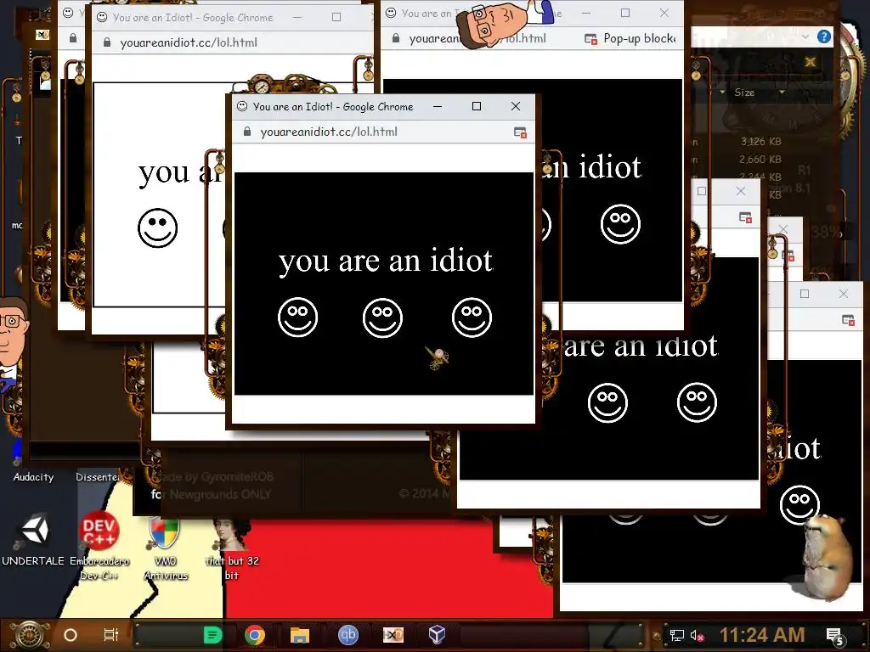Viewport: 870px width, 652px height.
Task: Open site info lock in front black window
Action: [247, 132]
